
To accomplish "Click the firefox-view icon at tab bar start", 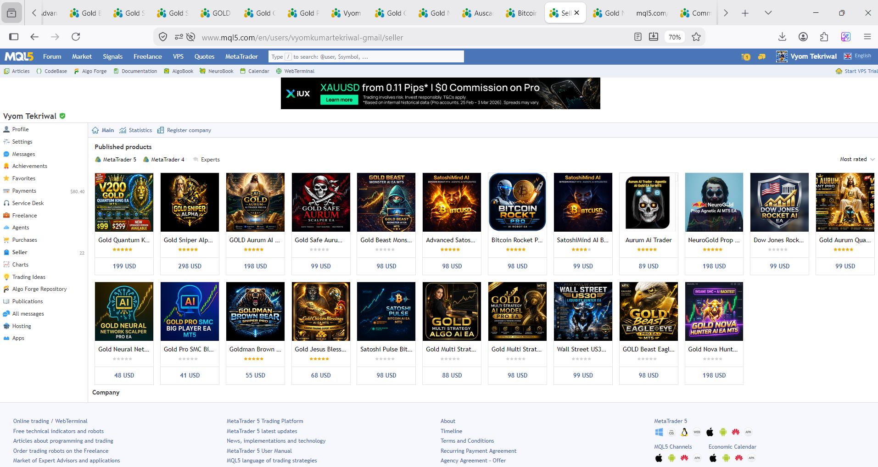I will 11,13.
